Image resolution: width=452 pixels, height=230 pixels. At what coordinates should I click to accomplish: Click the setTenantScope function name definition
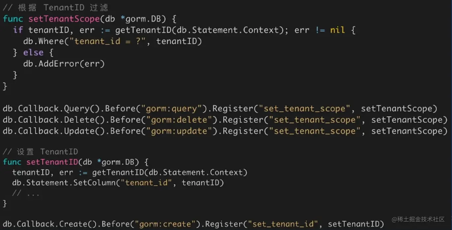64,19
